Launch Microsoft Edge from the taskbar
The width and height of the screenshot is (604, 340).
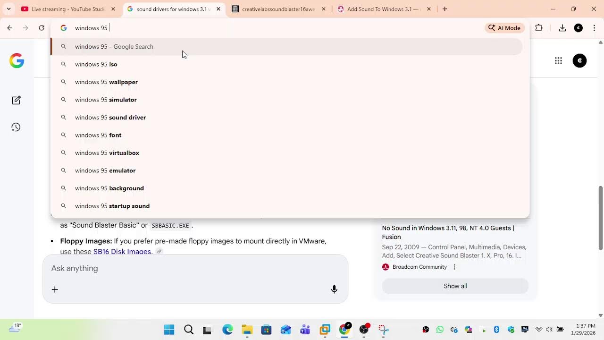coord(227,330)
